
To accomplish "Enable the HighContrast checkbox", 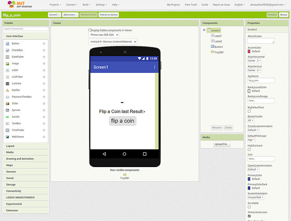I will [249, 149].
